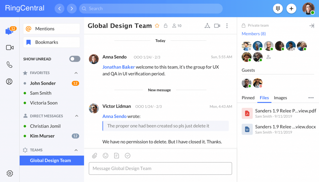Screen dimensions: 319x182
Task: Open Settings gear in left sidebar
Action: pos(10,173)
